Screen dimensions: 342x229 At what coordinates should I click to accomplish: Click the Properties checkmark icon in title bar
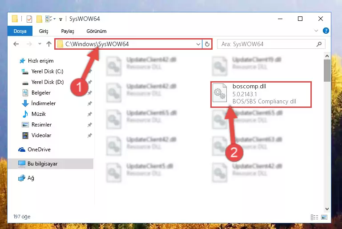(29, 19)
